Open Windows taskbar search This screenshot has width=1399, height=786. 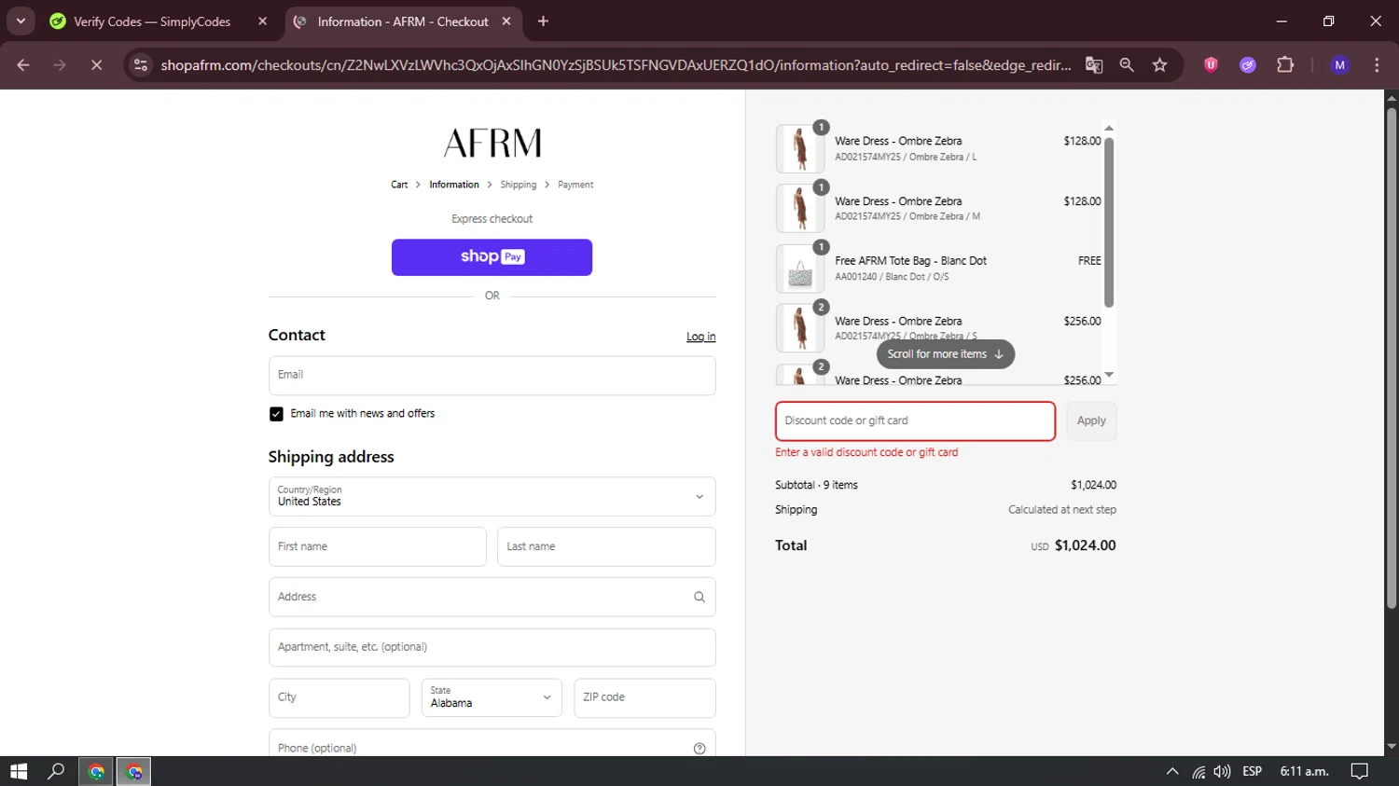[56, 771]
